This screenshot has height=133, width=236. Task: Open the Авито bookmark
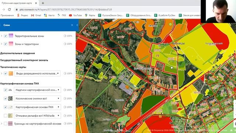click(x=49, y=15)
